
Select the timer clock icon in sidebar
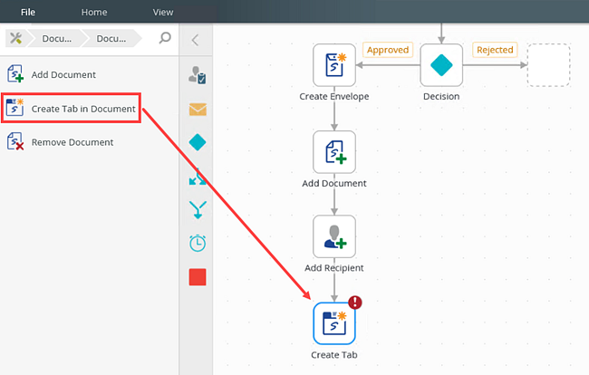(x=198, y=244)
